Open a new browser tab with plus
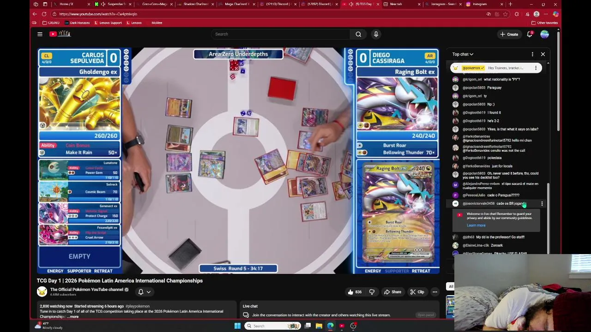Screen dimensions: 591x332 tap(510, 4)
